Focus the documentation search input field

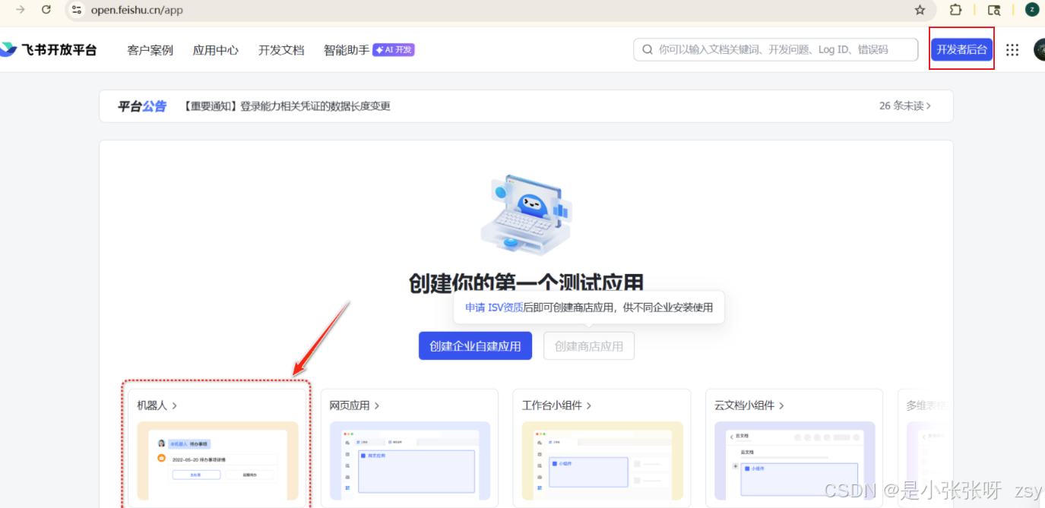pos(775,49)
